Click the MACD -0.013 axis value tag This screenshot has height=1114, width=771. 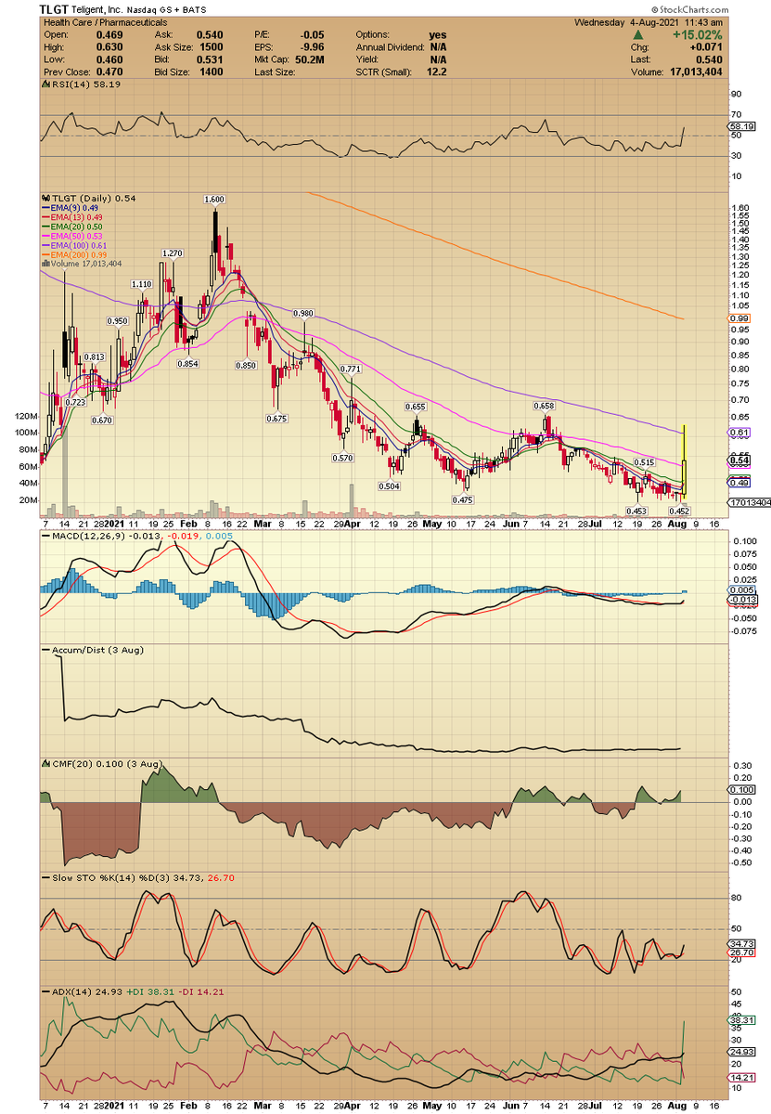point(740,601)
